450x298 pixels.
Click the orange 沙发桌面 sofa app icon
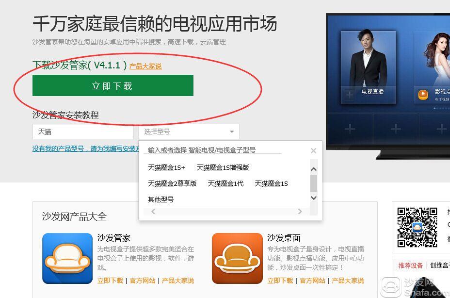[237, 258]
